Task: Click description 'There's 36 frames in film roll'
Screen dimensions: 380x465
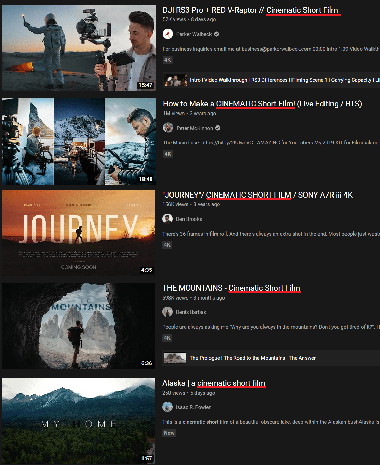Action: pyautogui.click(x=271, y=234)
